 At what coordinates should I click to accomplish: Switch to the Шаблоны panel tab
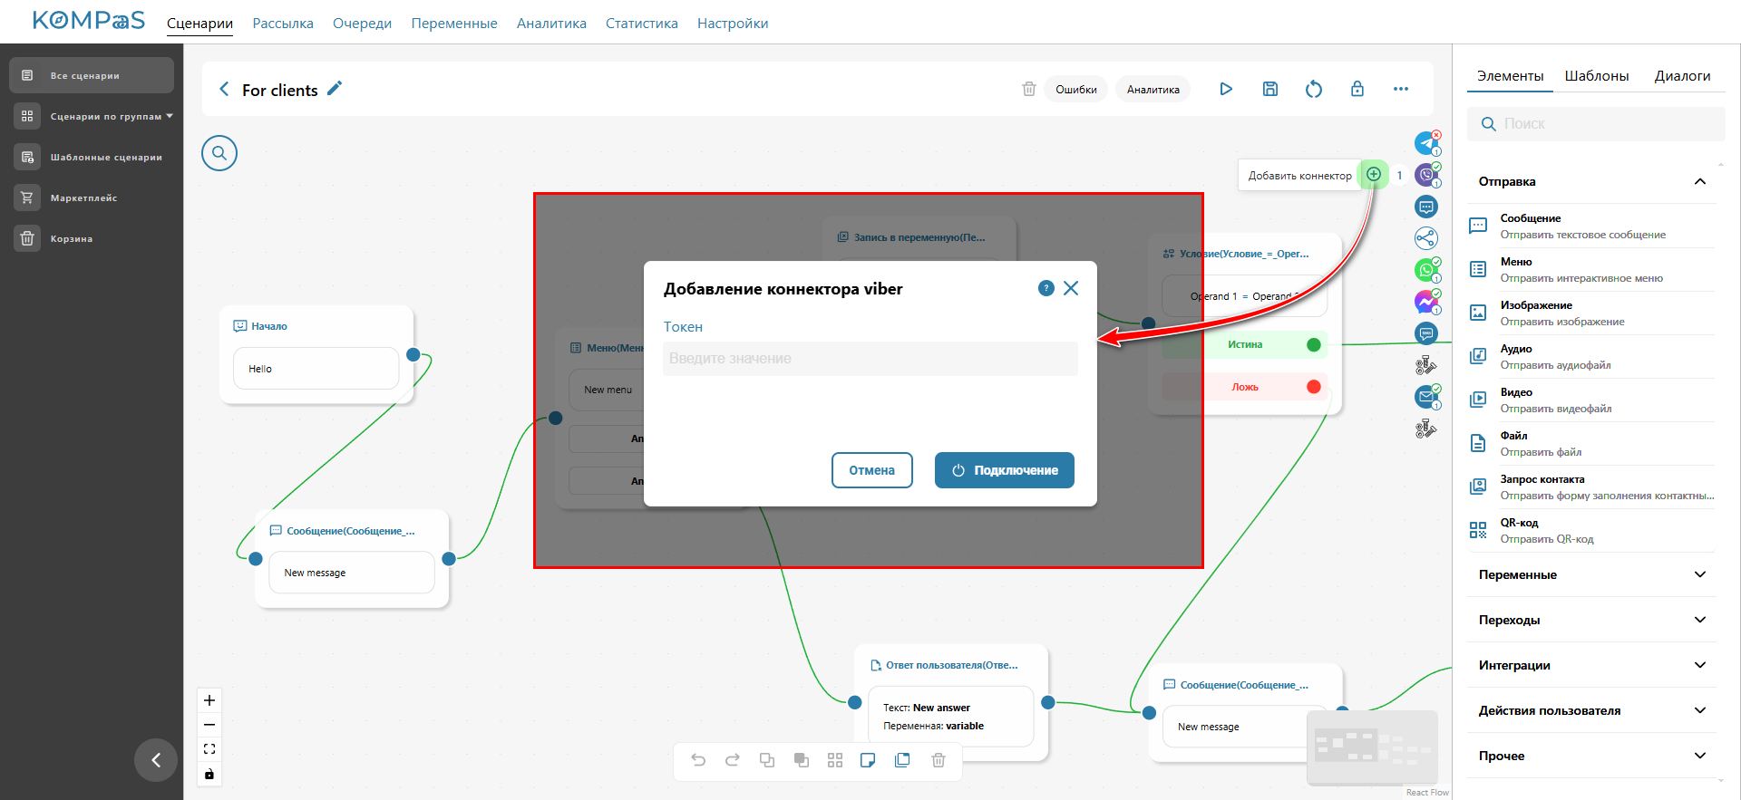(1597, 76)
